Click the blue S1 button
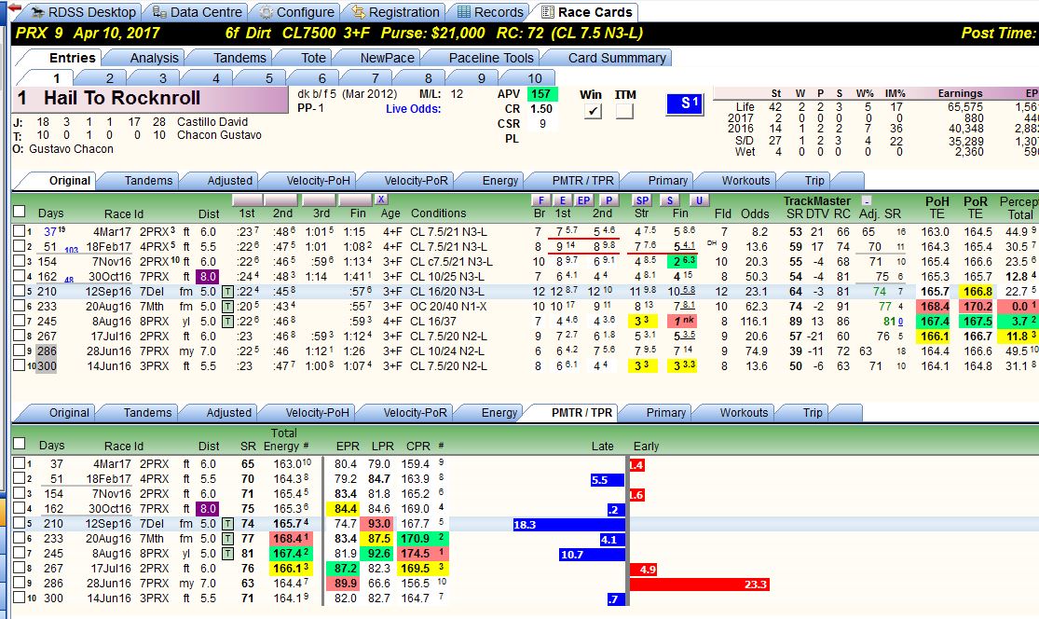This screenshot has height=619, width=1039. pos(685,103)
